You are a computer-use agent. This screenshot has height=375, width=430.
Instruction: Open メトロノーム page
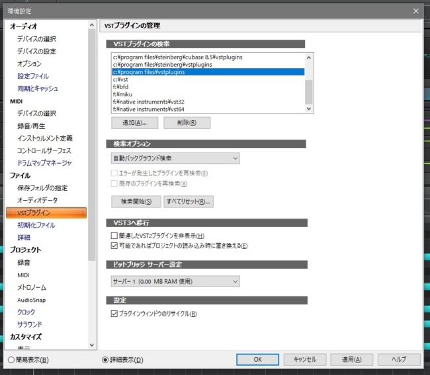point(32,287)
